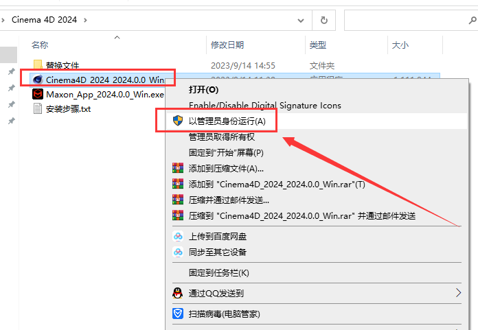
Task: Click the admin shield icon in context menu
Action: 178,121
